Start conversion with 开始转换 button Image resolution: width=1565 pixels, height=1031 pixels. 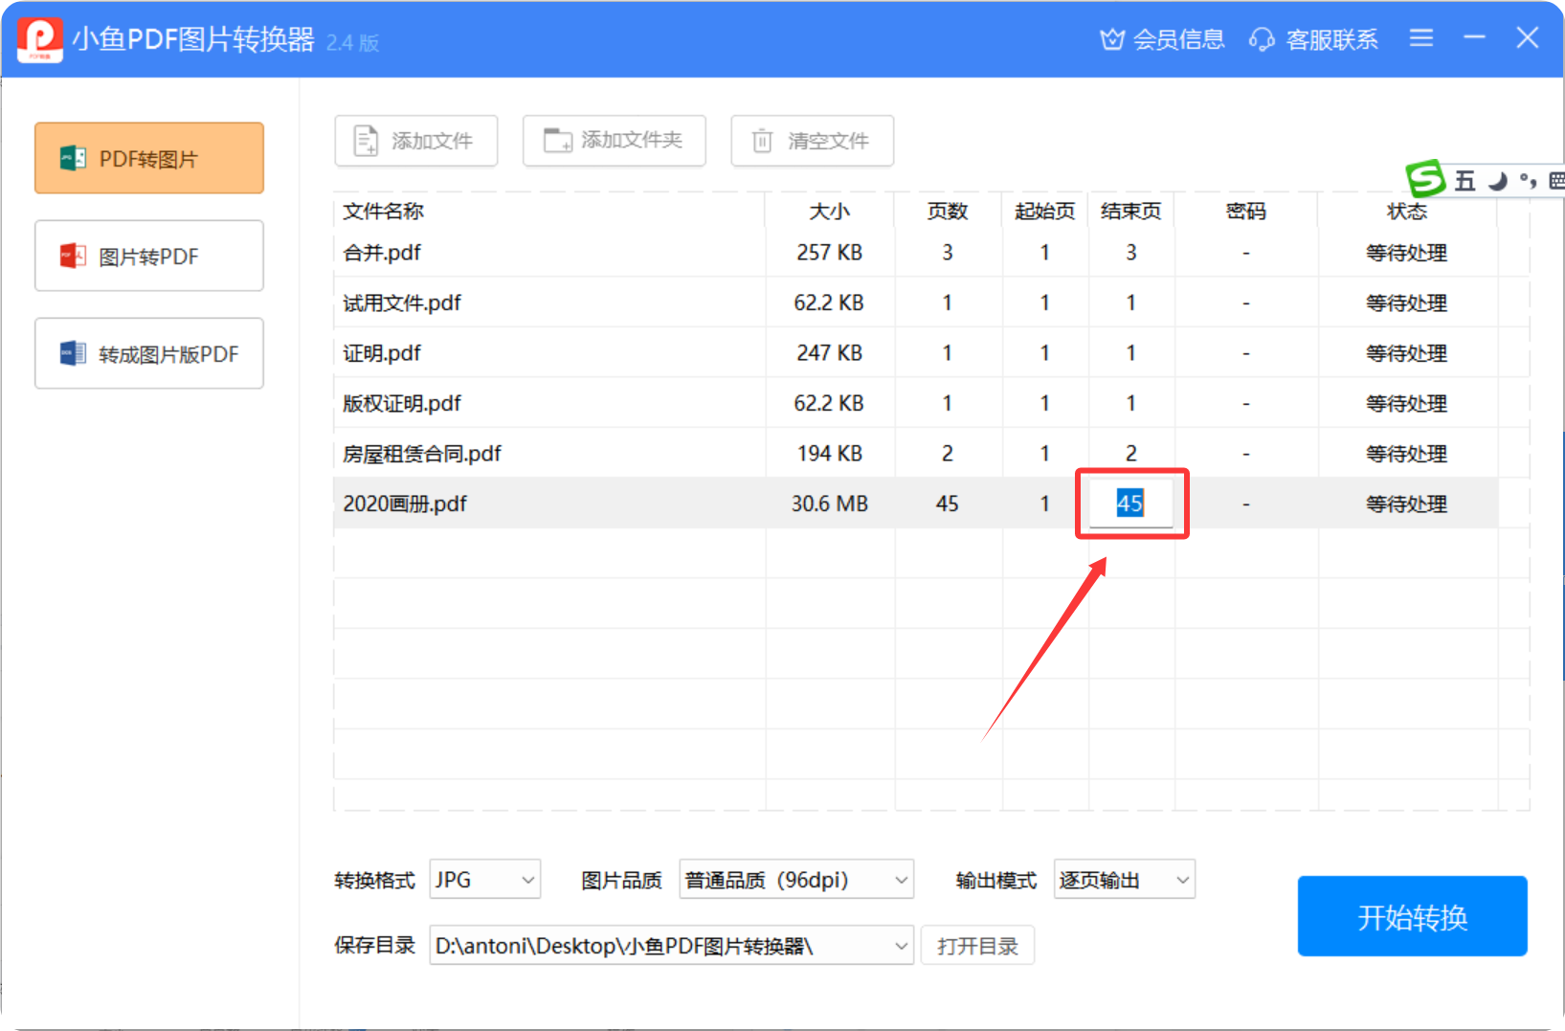(1412, 916)
